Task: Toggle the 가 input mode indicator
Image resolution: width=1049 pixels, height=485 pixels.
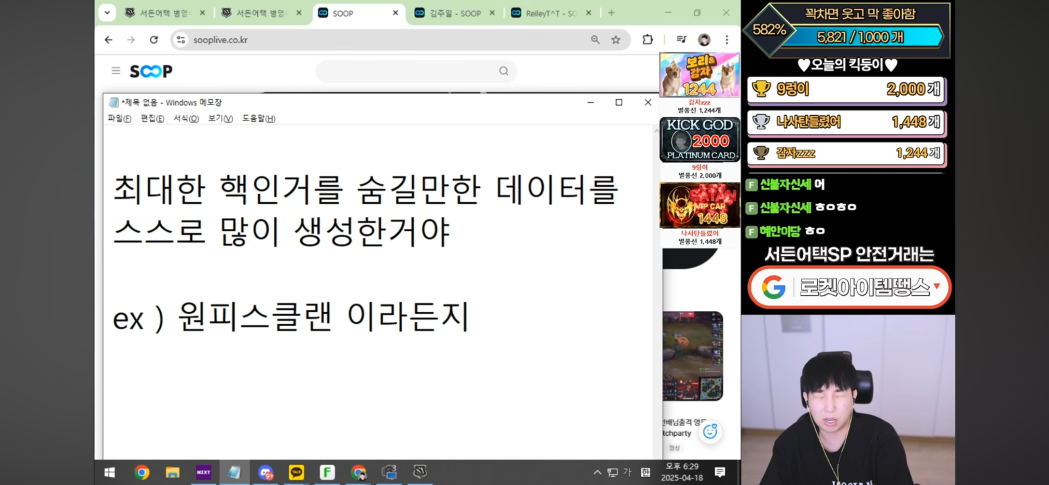Action: tap(627, 472)
